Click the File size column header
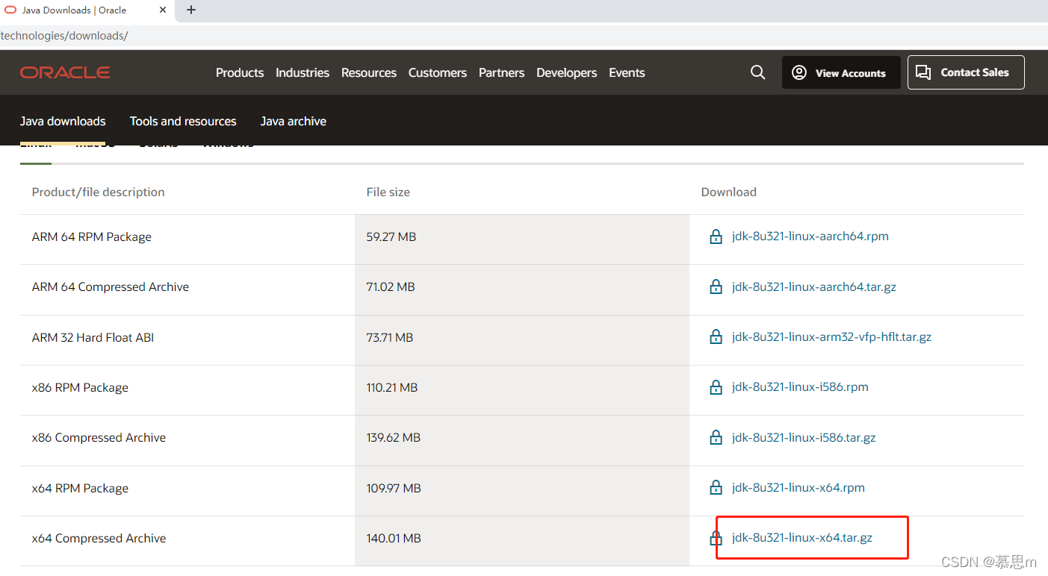 tap(388, 192)
